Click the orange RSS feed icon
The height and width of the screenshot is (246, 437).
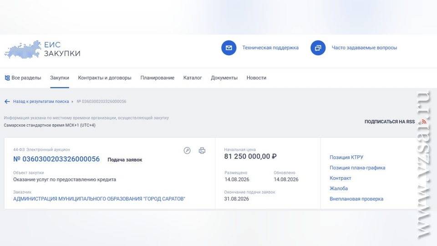[x=424, y=122]
